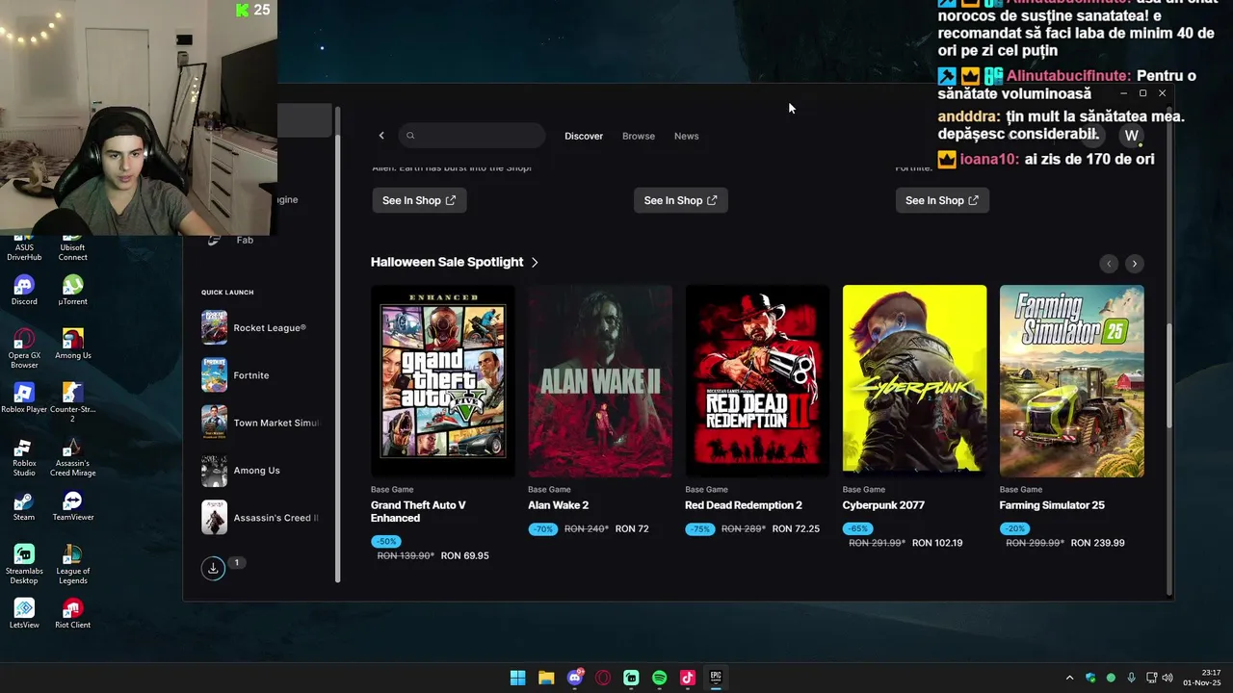
Task: Open the Cyberpunk 2077 cover art
Action: [914, 381]
